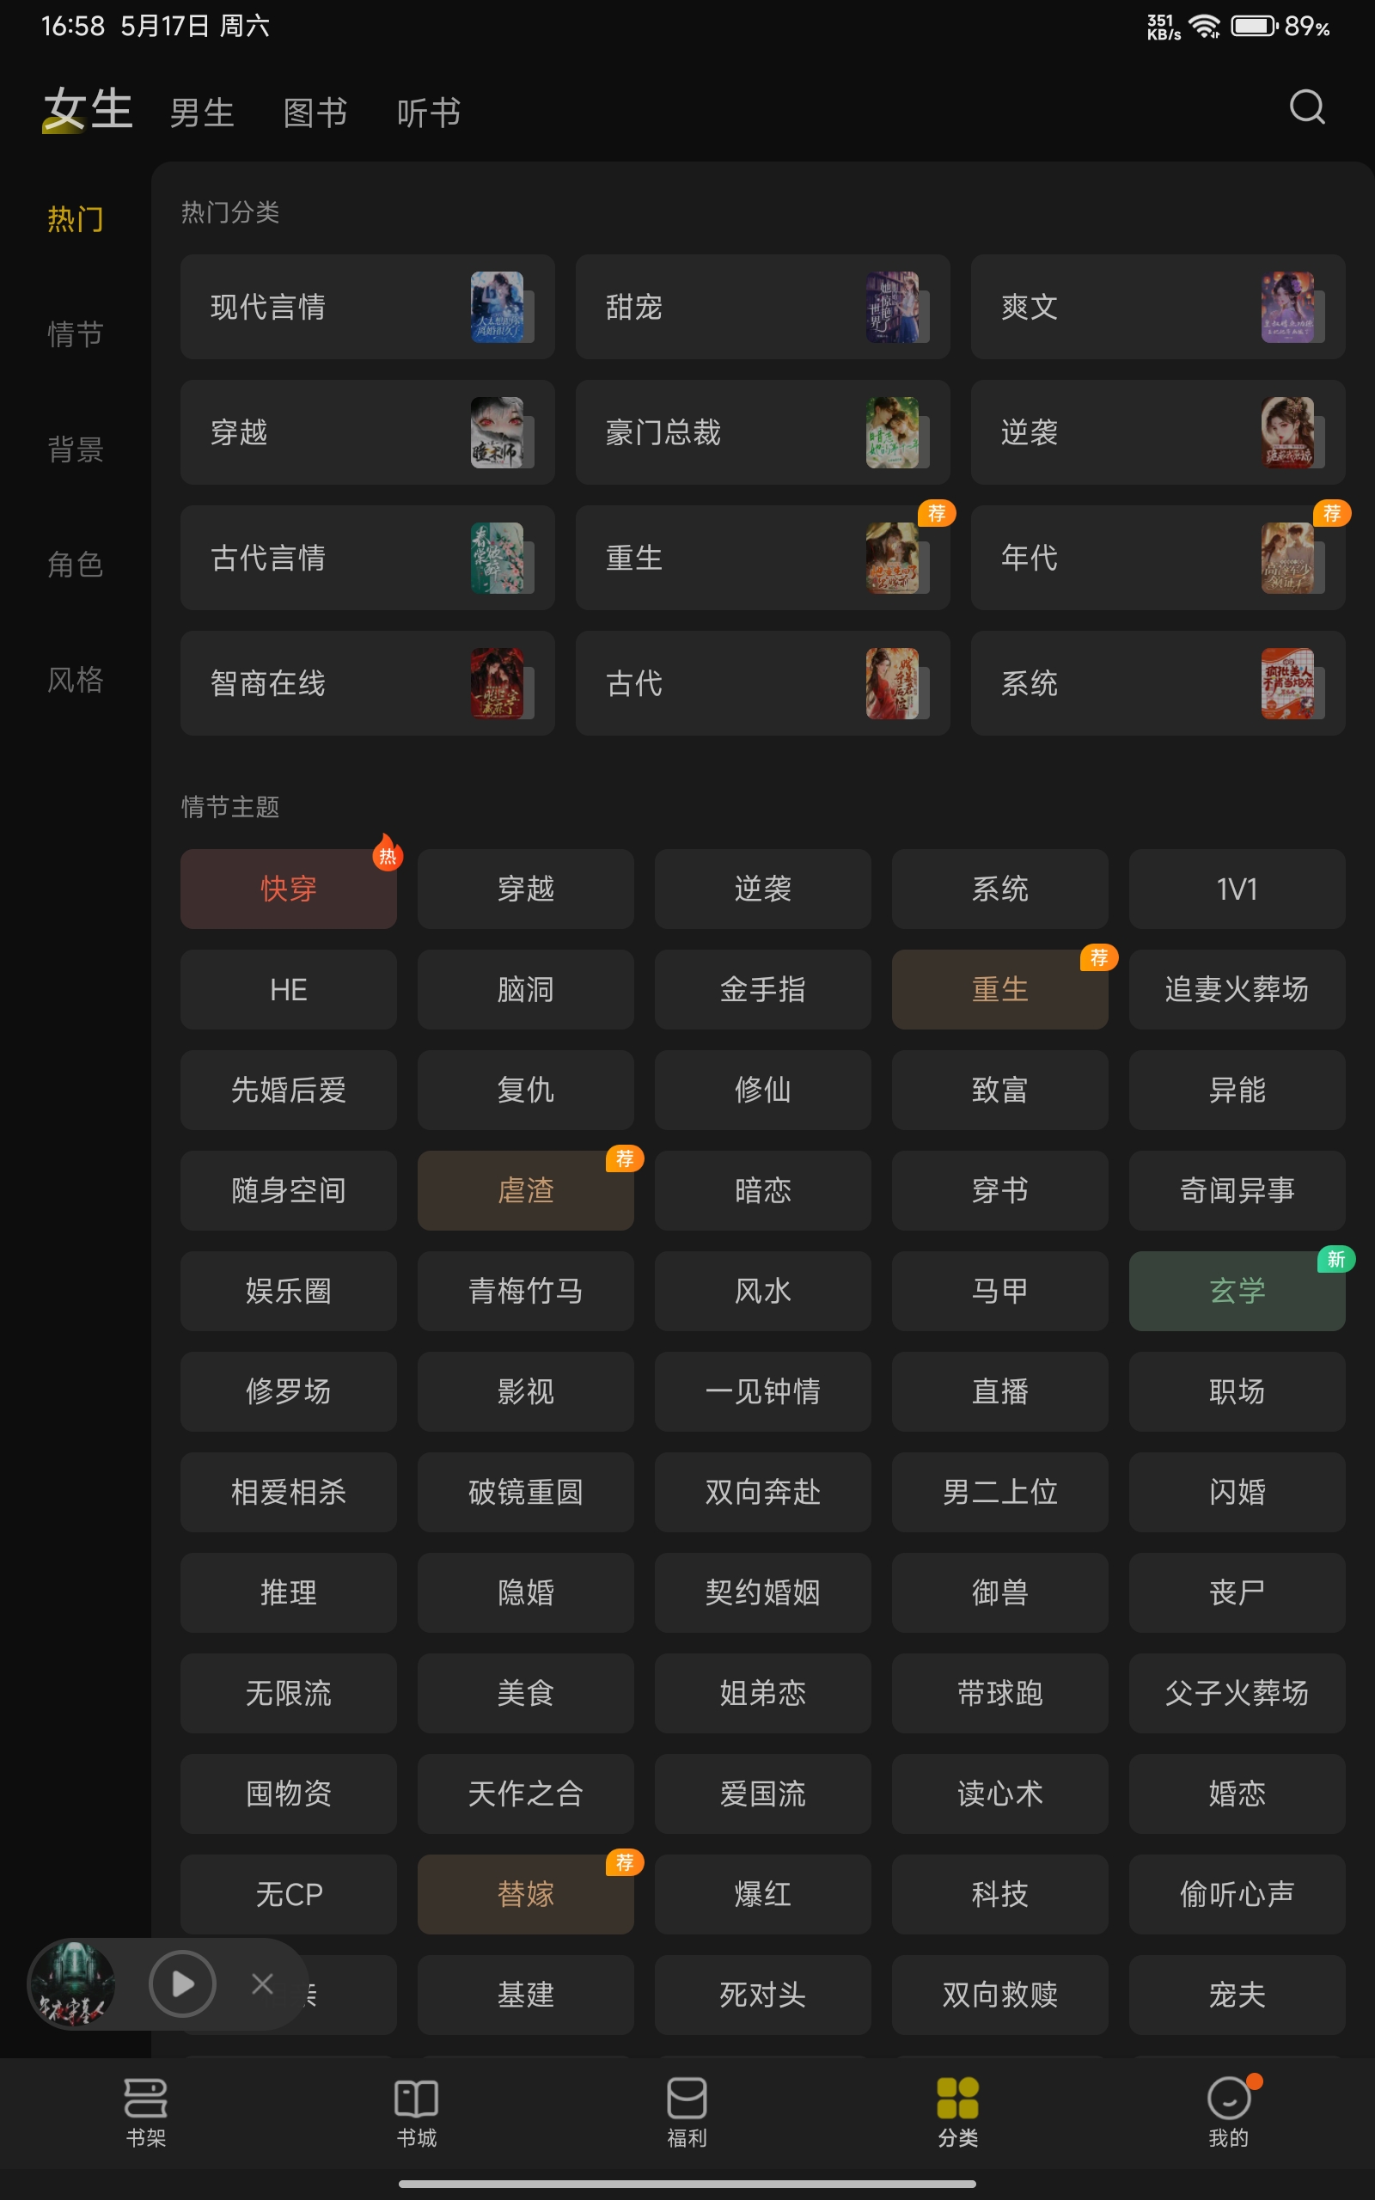Tap the 分类 category grid icon
Viewport: 1375px width, 2200px height.
957,2099
